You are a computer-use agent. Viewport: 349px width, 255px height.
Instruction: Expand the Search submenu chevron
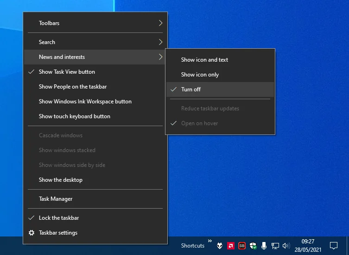160,42
